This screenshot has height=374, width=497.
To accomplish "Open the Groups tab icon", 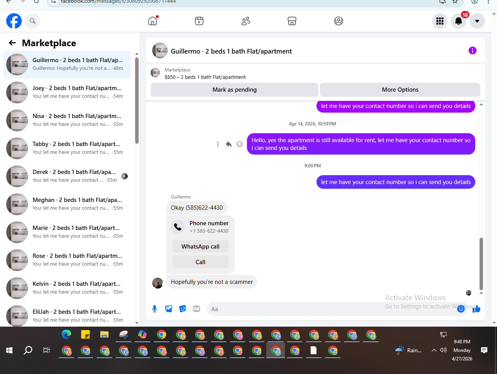I will 339,21.
